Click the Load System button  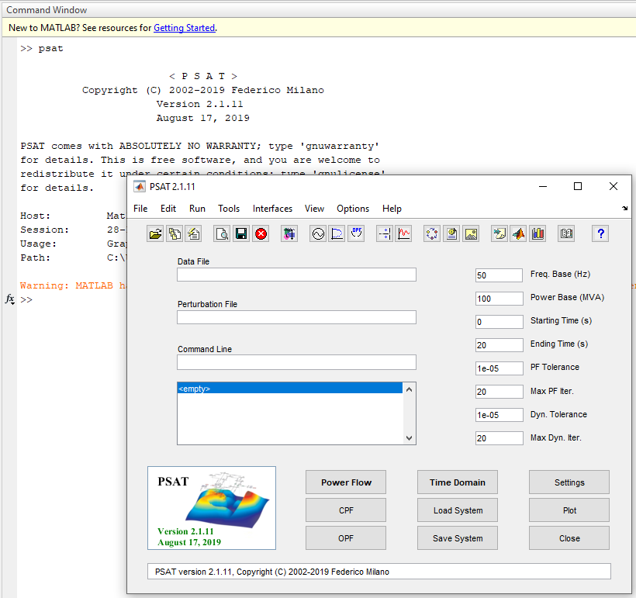(x=458, y=510)
